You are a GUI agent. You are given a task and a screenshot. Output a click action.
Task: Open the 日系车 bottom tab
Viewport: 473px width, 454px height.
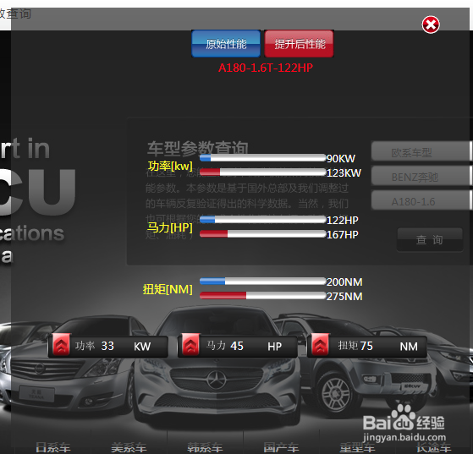(53, 448)
